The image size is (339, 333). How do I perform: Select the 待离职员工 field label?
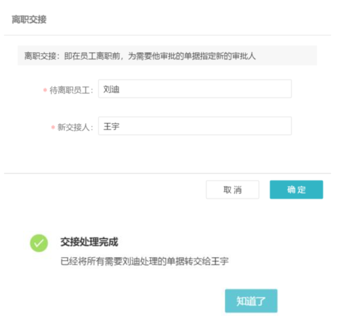[x=71, y=90]
